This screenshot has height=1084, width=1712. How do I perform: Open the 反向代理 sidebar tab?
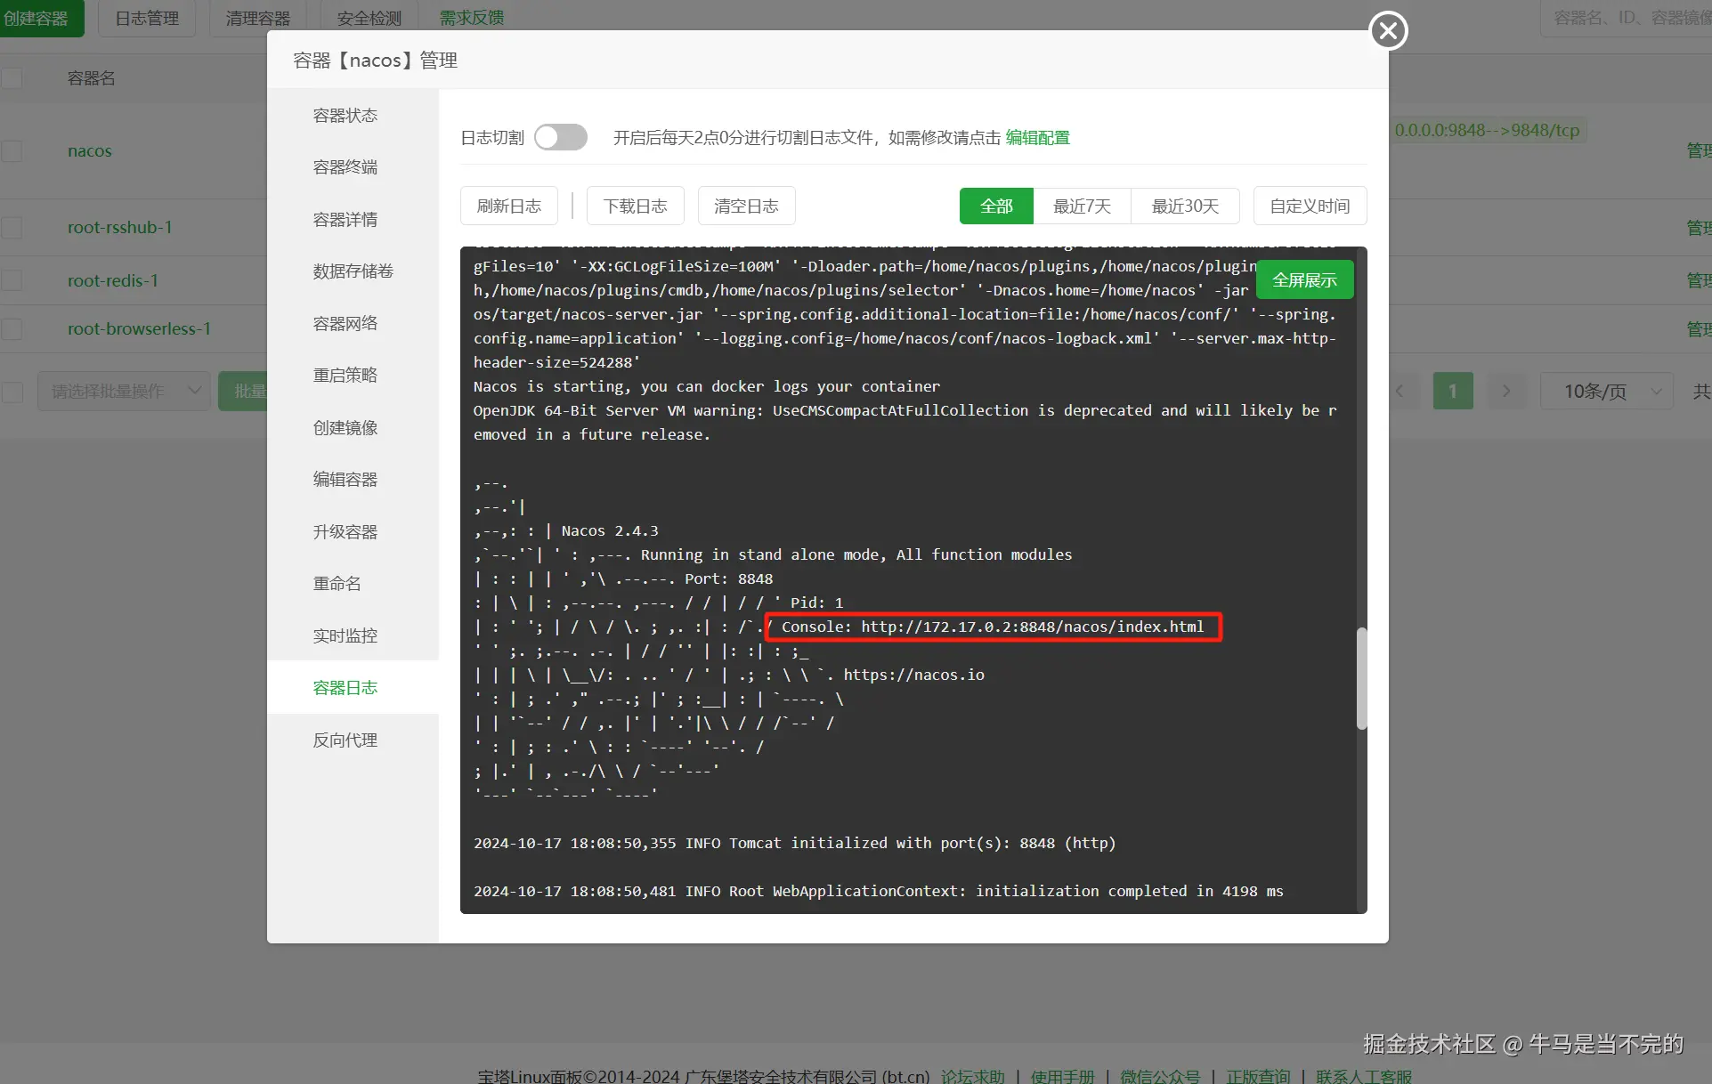[x=345, y=740]
